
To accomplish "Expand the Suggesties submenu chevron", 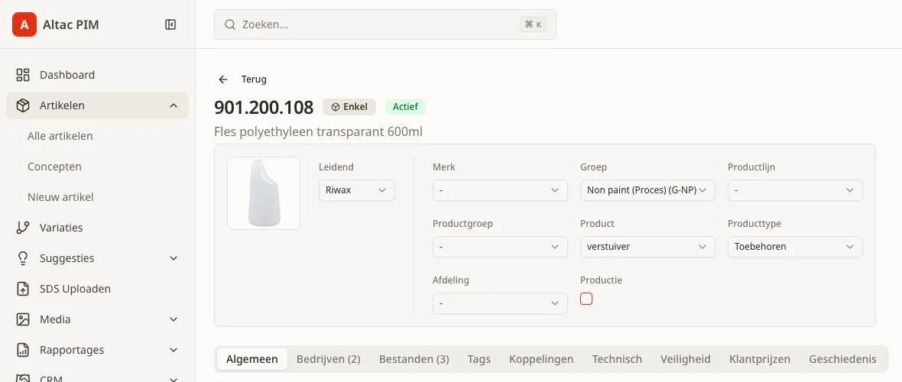I will coord(174,258).
